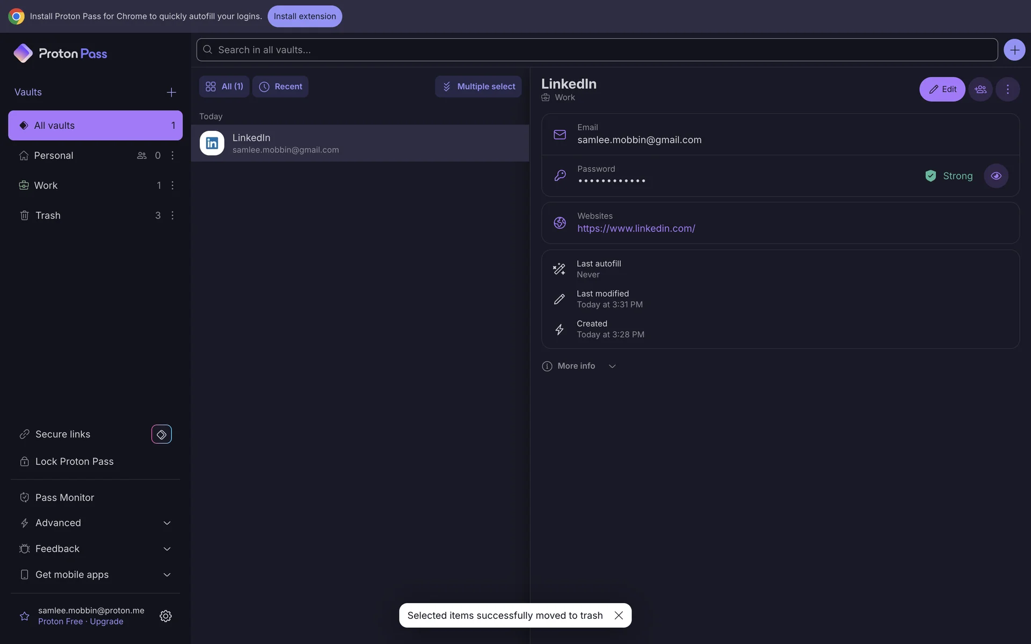Enable Multiple select mode
The width and height of the screenshot is (1031, 644).
tap(478, 86)
